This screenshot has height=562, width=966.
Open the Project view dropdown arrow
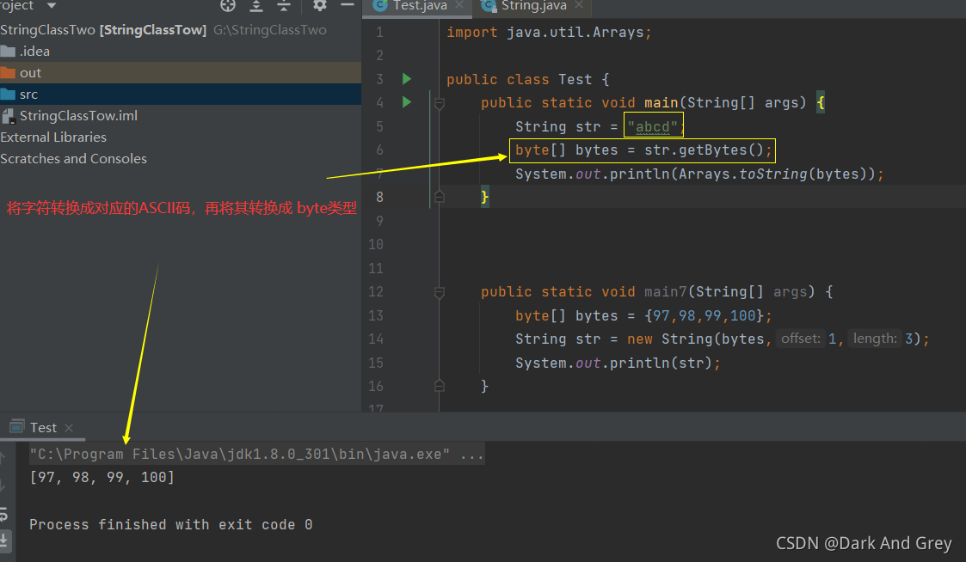tap(51, 5)
